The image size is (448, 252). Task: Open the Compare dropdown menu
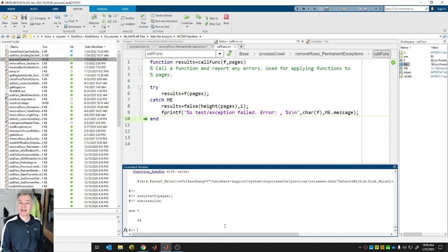pyautogui.click(x=49, y=18)
